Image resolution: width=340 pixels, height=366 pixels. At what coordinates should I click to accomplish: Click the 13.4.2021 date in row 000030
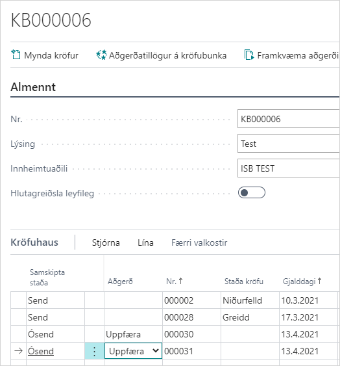point(308,334)
